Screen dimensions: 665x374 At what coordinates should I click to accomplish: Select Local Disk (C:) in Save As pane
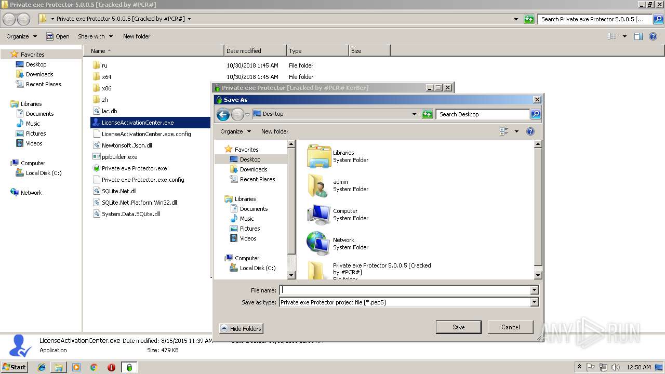tap(258, 268)
